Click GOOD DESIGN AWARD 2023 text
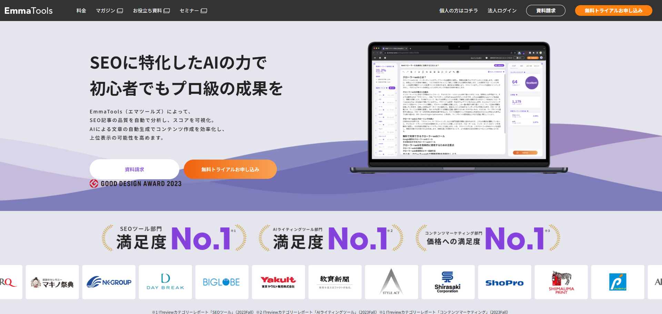662x314 pixels. (141, 184)
